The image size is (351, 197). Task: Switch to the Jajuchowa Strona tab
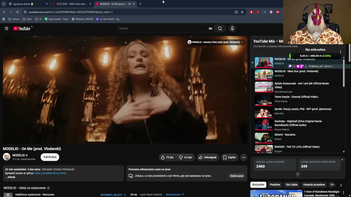click(x=27, y=4)
